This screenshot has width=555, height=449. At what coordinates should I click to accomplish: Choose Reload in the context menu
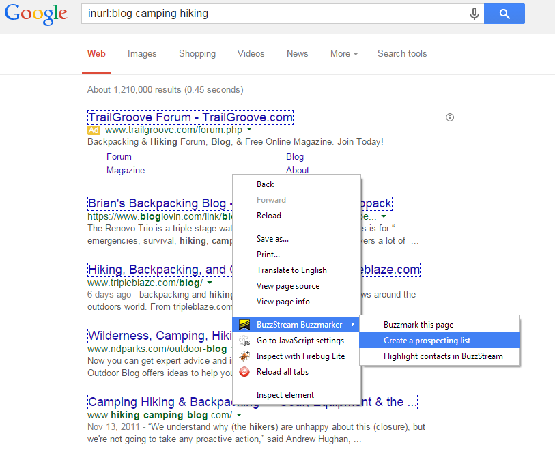pyautogui.click(x=296, y=216)
